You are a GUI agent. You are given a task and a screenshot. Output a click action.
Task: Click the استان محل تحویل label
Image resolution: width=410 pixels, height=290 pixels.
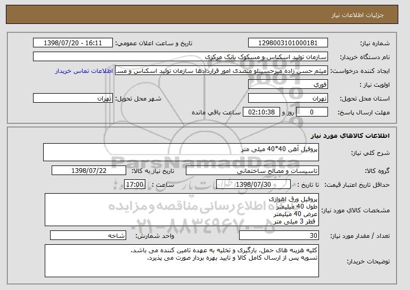tap(365, 98)
